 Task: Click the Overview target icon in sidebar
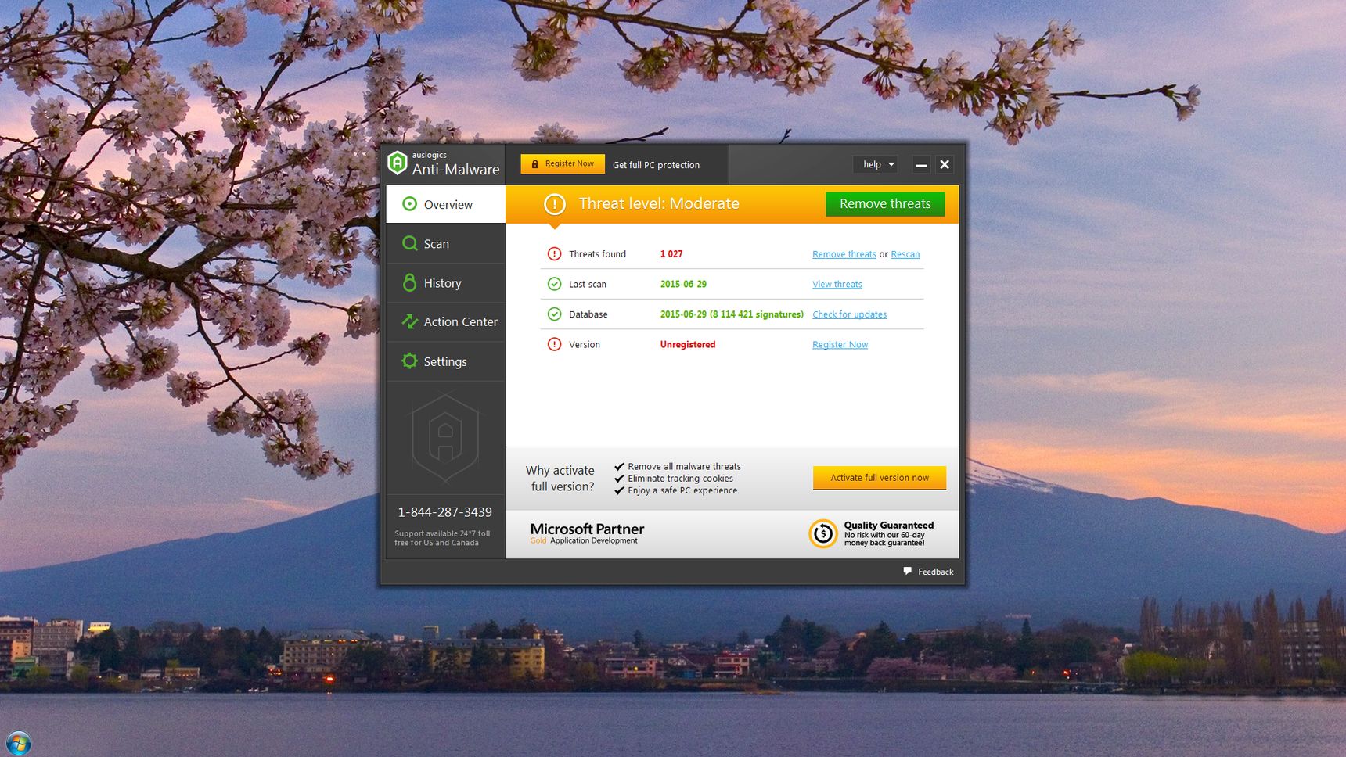(409, 204)
